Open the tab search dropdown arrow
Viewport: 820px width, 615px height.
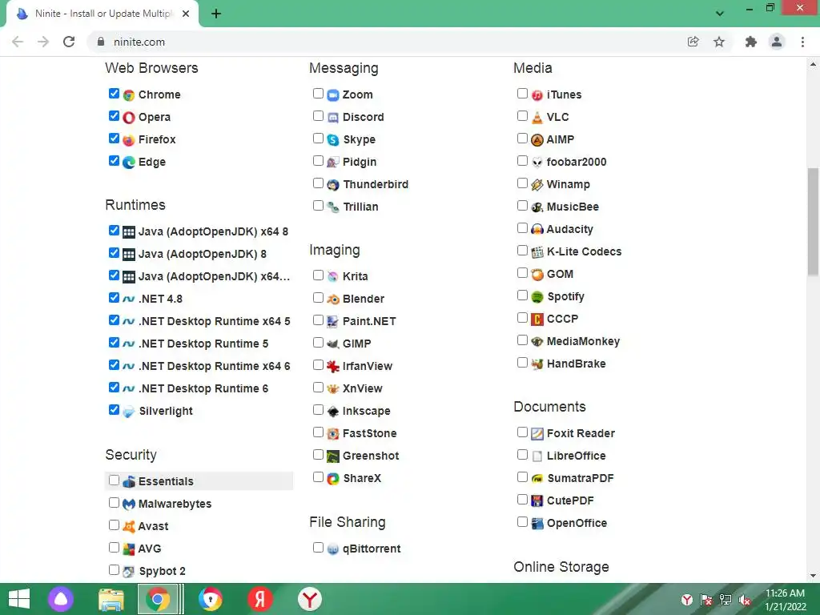click(x=720, y=14)
